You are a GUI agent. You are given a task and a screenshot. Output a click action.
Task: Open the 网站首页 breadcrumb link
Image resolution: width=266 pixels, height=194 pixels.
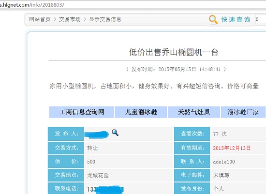pos(40,19)
